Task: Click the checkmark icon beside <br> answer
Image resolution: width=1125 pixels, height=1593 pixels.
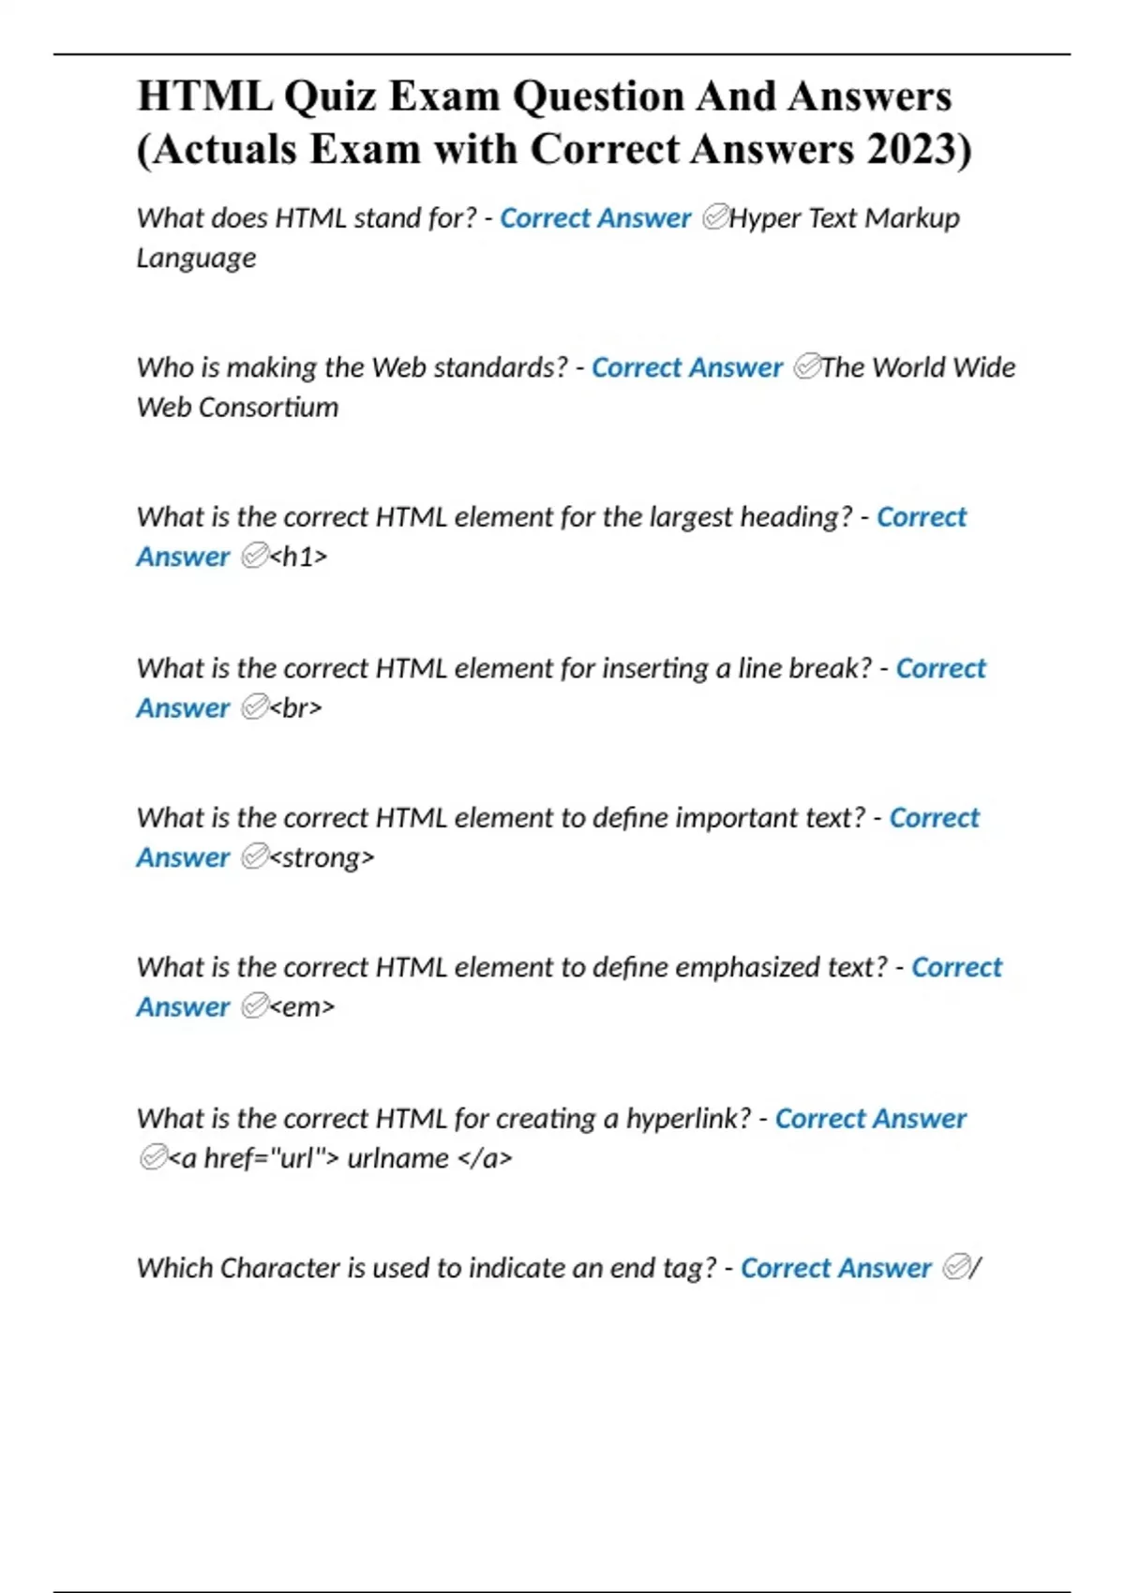Action: point(254,707)
